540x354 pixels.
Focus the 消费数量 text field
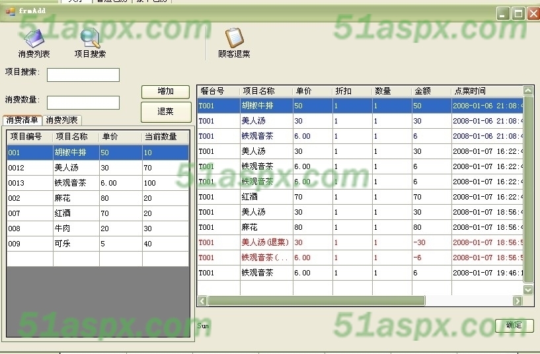[x=83, y=102]
